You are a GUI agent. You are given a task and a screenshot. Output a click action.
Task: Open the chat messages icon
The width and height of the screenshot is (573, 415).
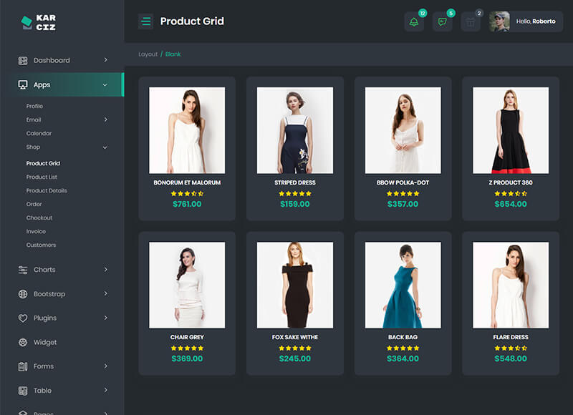tap(443, 21)
